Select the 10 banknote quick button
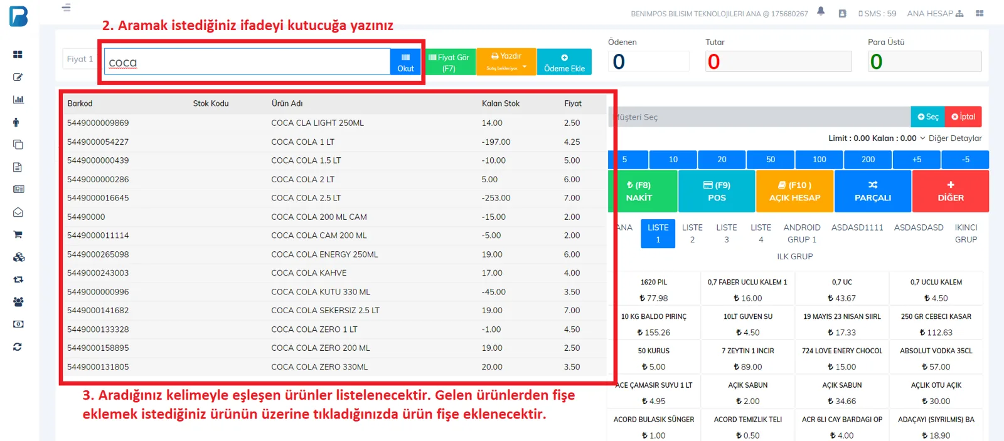Screen dimensions: 1004x441 (x=673, y=160)
